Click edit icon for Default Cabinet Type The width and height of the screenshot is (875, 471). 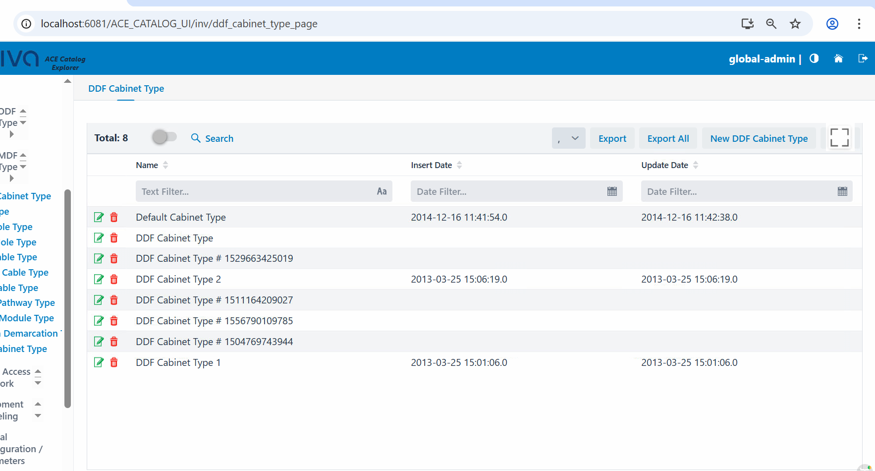[x=99, y=217]
